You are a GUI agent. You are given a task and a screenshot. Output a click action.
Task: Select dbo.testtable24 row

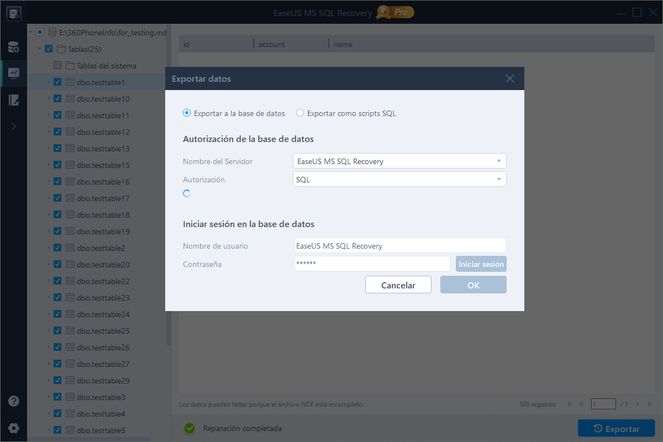[96, 314]
